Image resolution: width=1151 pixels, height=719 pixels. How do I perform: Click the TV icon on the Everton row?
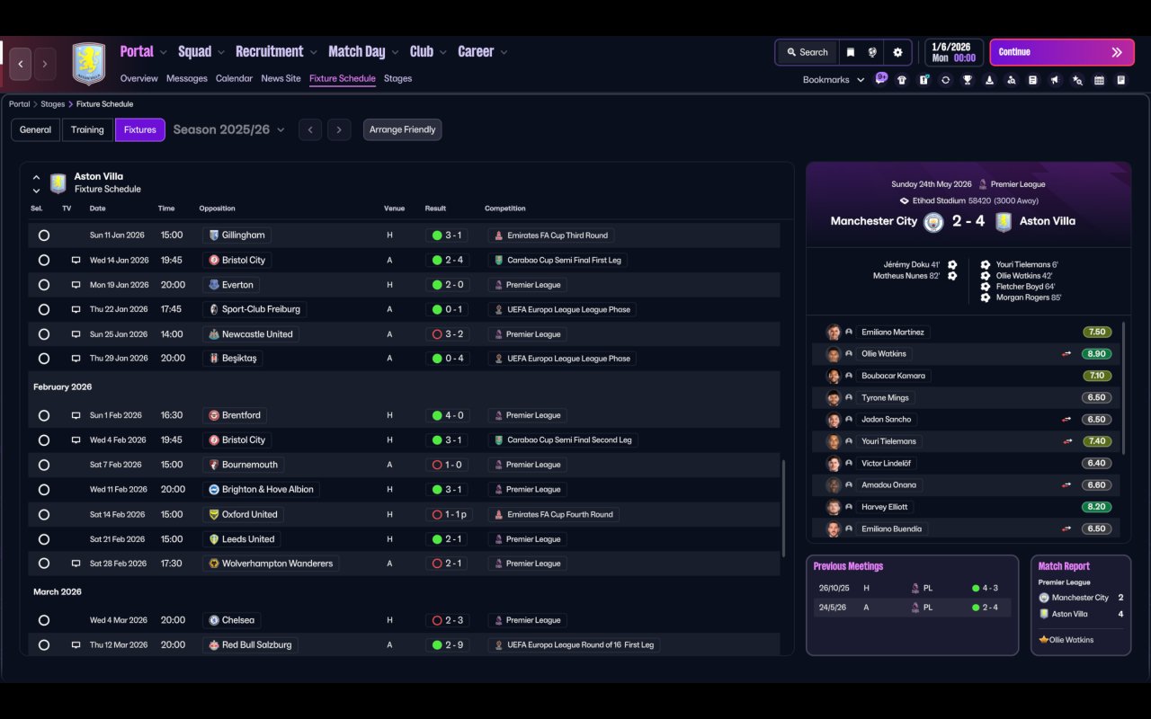point(76,285)
